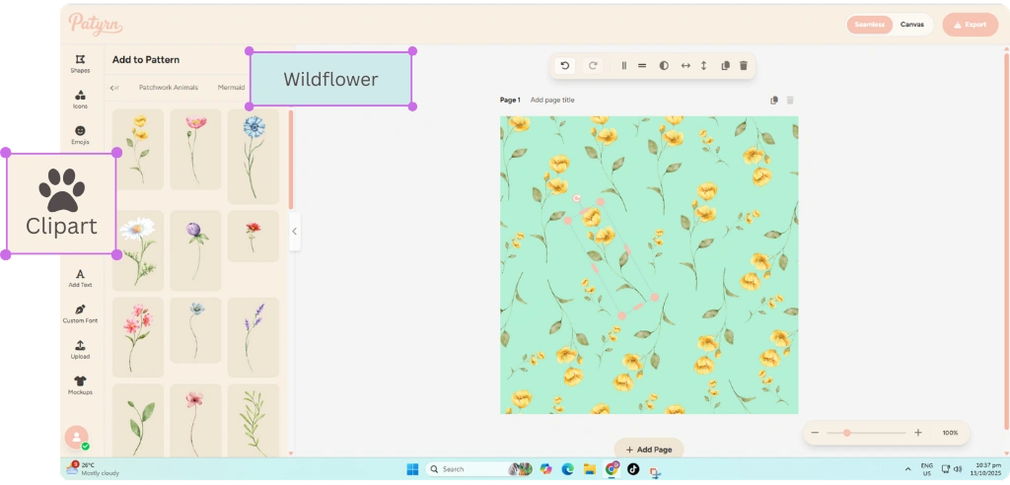
Task: Delete element using toolbar trash icon
Action: (744, 66)
